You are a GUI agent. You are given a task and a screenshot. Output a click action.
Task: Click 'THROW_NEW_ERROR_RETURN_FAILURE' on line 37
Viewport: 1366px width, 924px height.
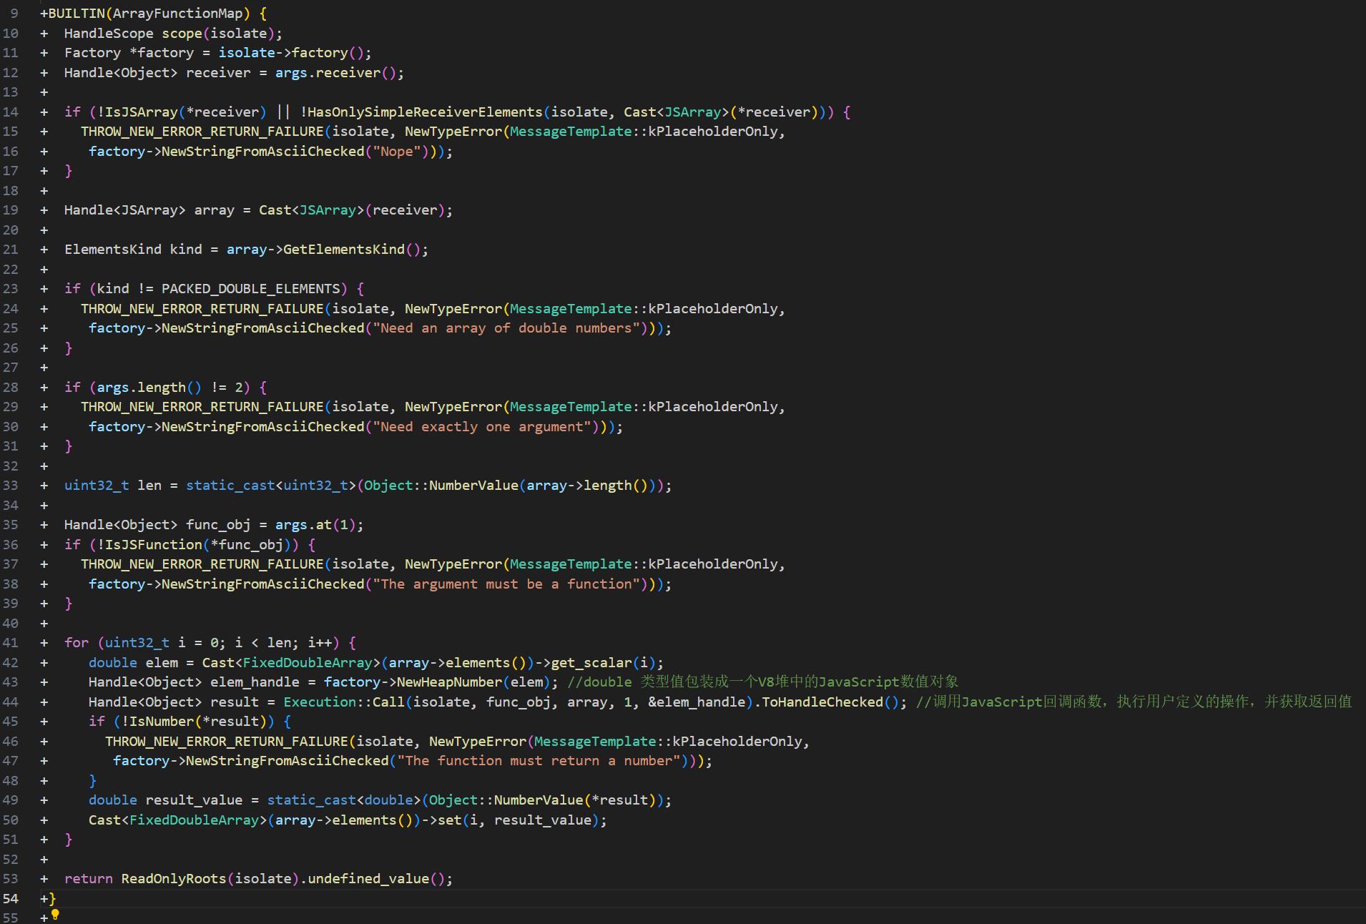click(202, 564)
